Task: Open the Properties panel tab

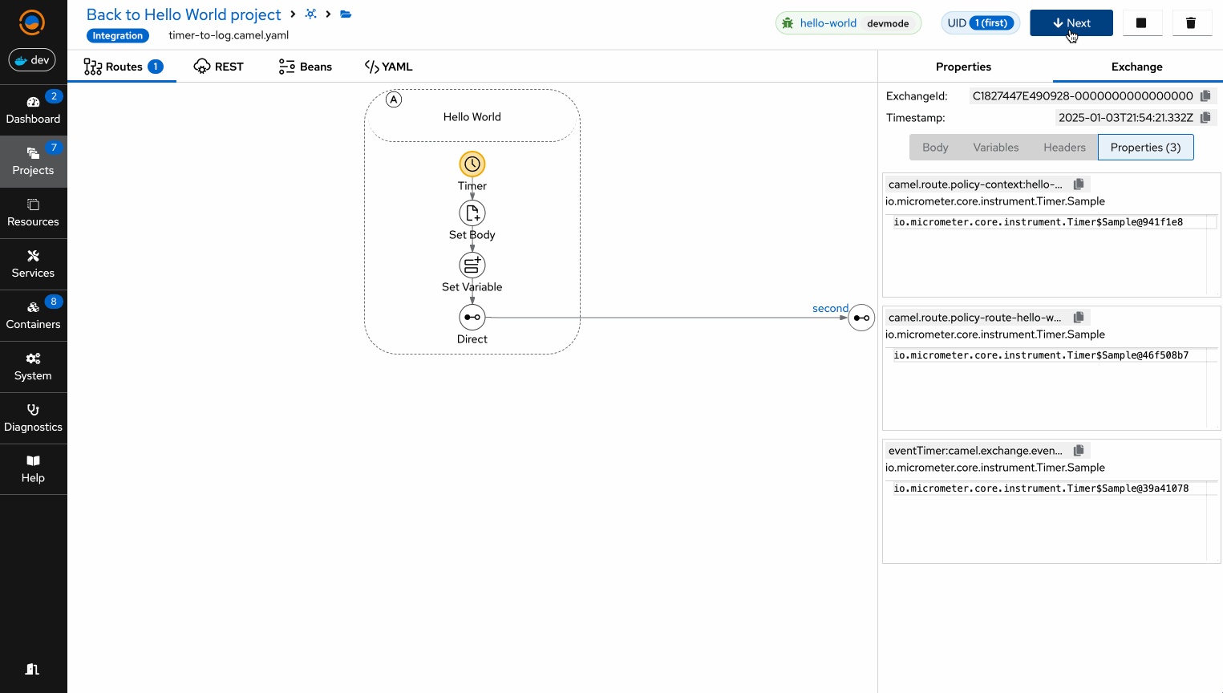Action: [x=963, y=67]
